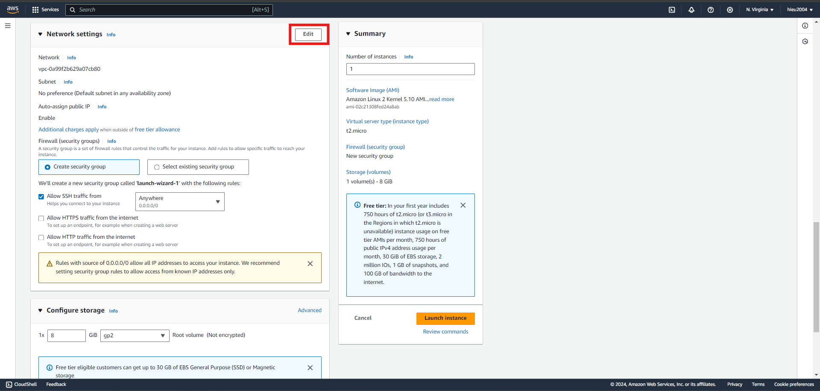Uncheck Allow SSH traffic from
Image resolution: width=820 pixels, height=391 pixels.
click(x=41, y=197)
